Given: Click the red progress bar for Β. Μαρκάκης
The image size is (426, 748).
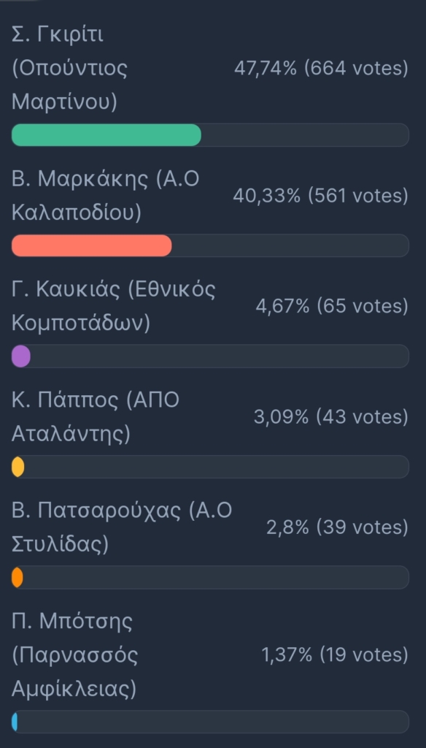Looking at the screenshot, I should tap(91, 245).
